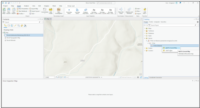200x108 pixels.
Task: Open the Edit ribbon tab
Action: tap(40, 6)
